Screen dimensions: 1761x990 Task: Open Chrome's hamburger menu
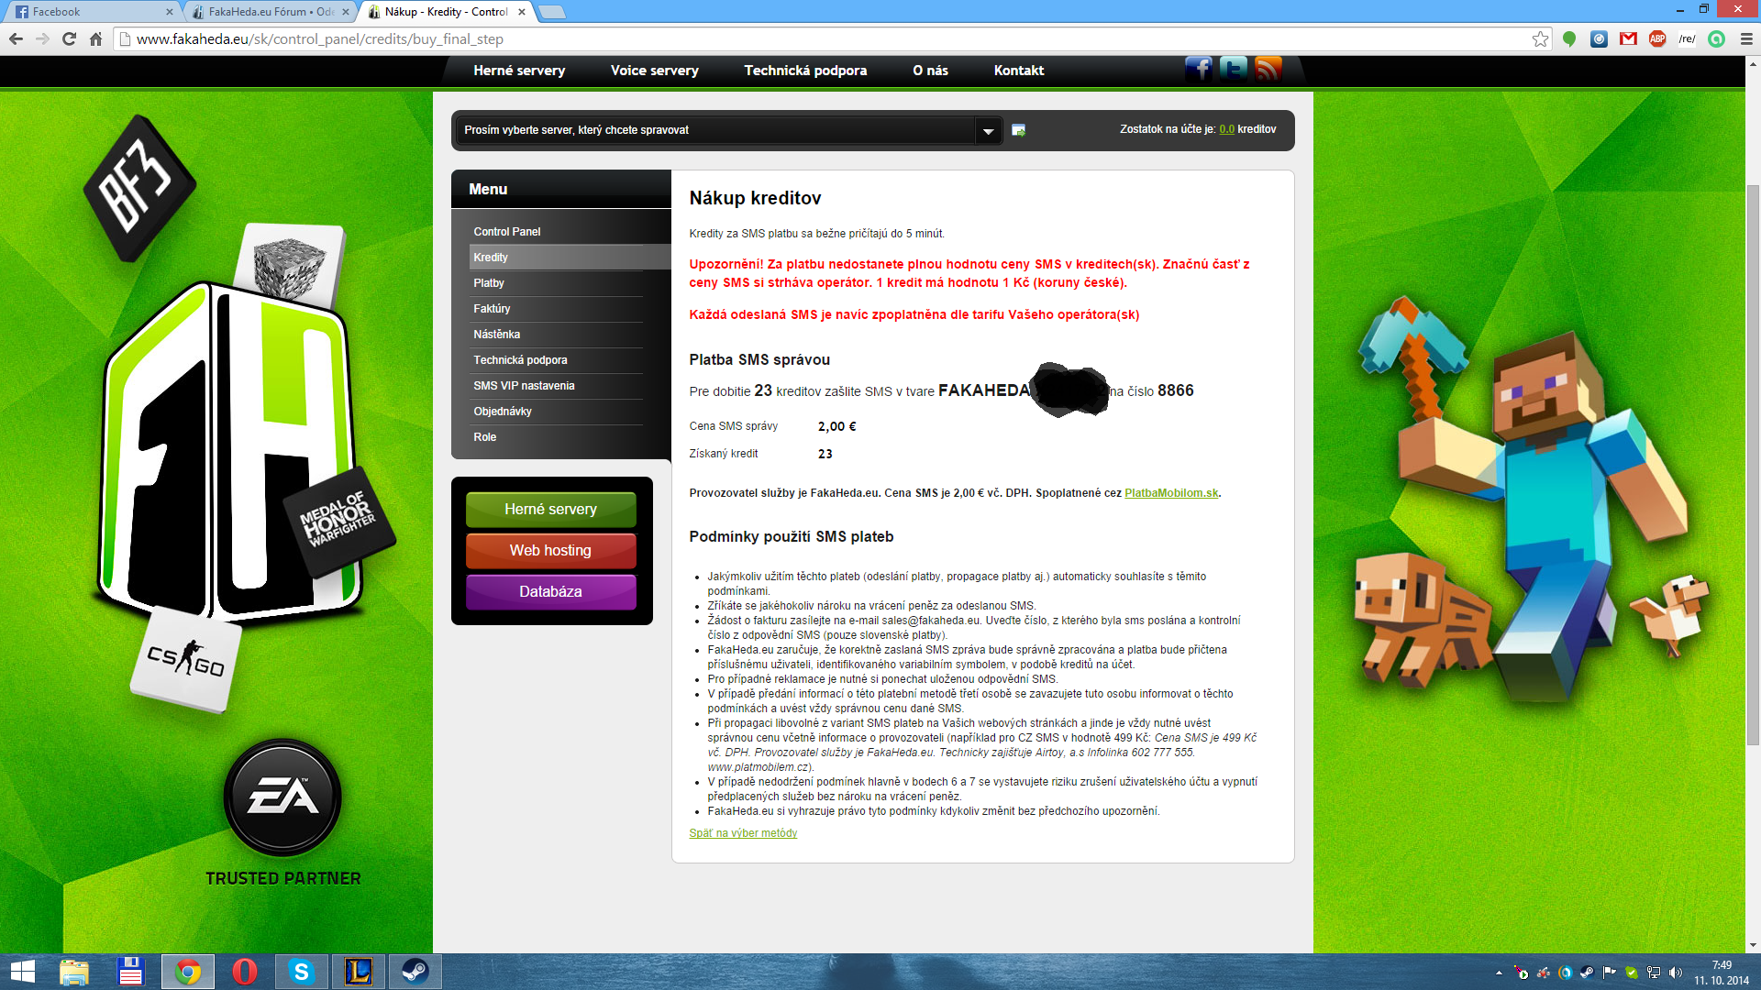coord(1746,38)
